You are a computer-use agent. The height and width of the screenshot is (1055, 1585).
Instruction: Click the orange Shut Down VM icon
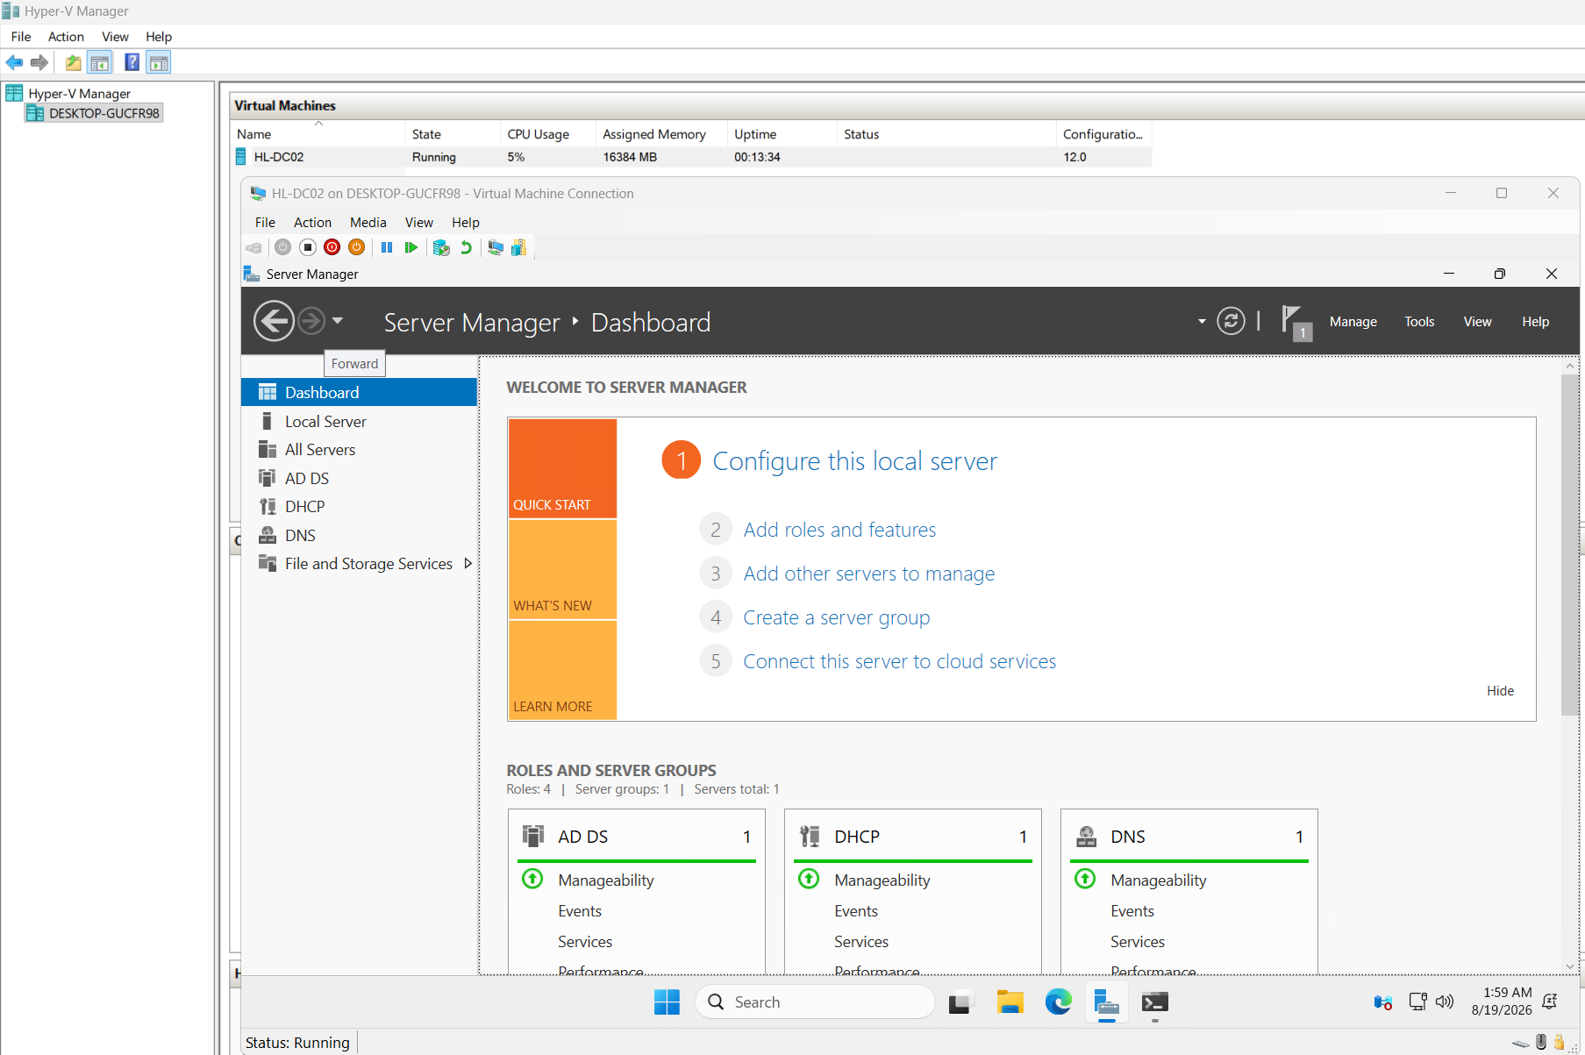[x=356, y=247]
